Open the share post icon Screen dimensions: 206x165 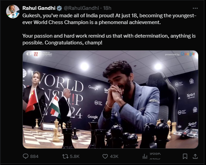click(196, 156)
